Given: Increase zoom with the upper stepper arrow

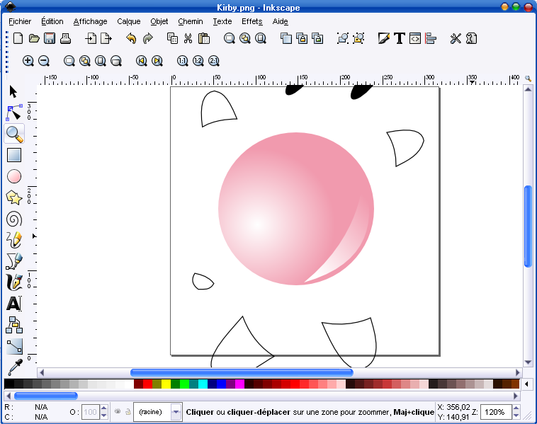Looking at the screenshot, I should pyautogui.click(x=516, y=408).
